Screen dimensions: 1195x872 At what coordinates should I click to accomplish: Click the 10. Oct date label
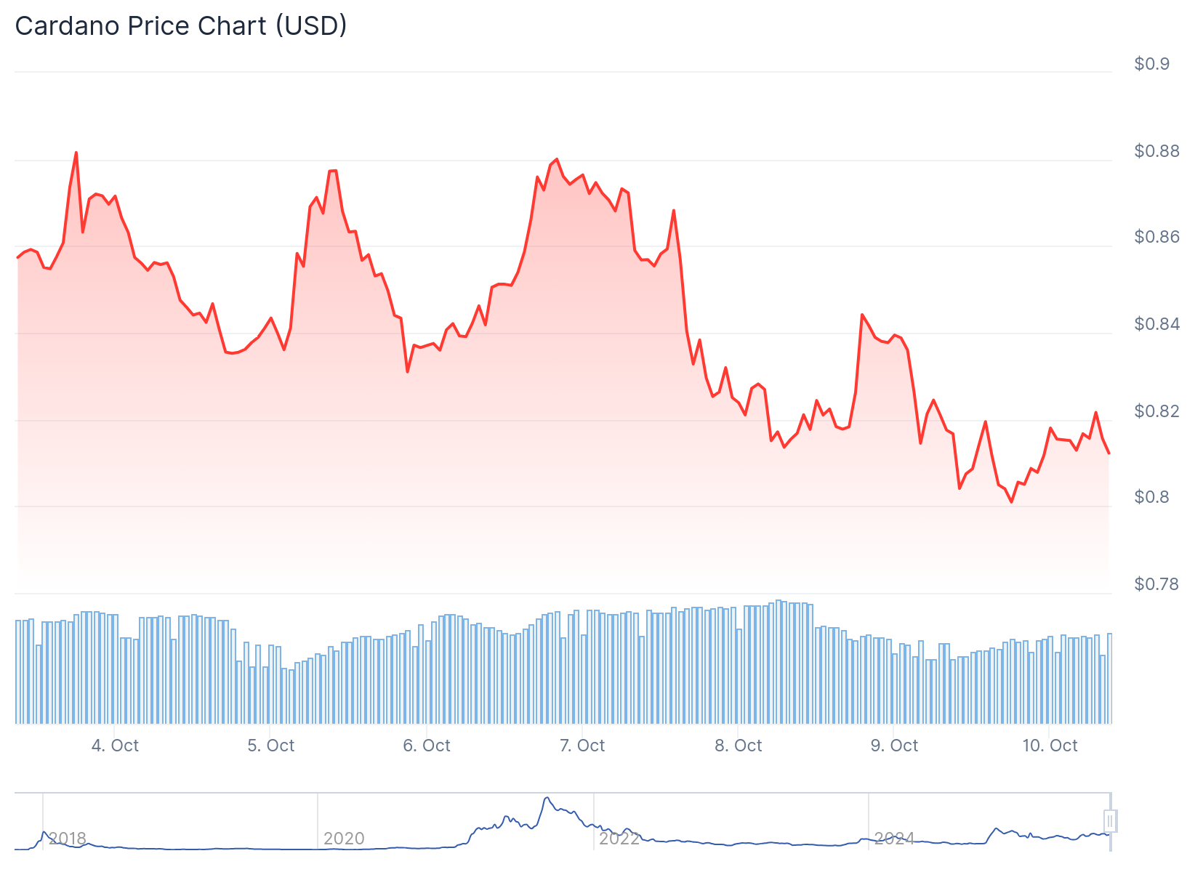(x=1050, y=746)
